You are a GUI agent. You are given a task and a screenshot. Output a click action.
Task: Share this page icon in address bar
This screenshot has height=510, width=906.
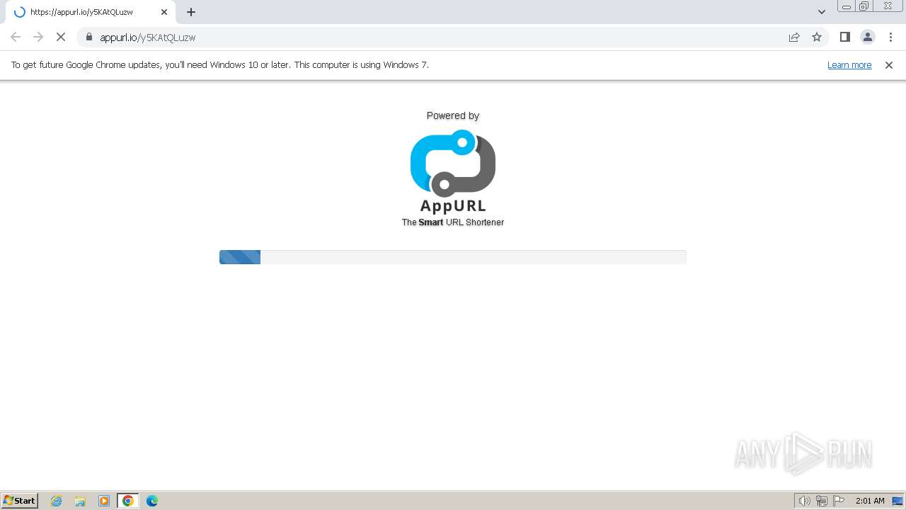pos(794,37)
